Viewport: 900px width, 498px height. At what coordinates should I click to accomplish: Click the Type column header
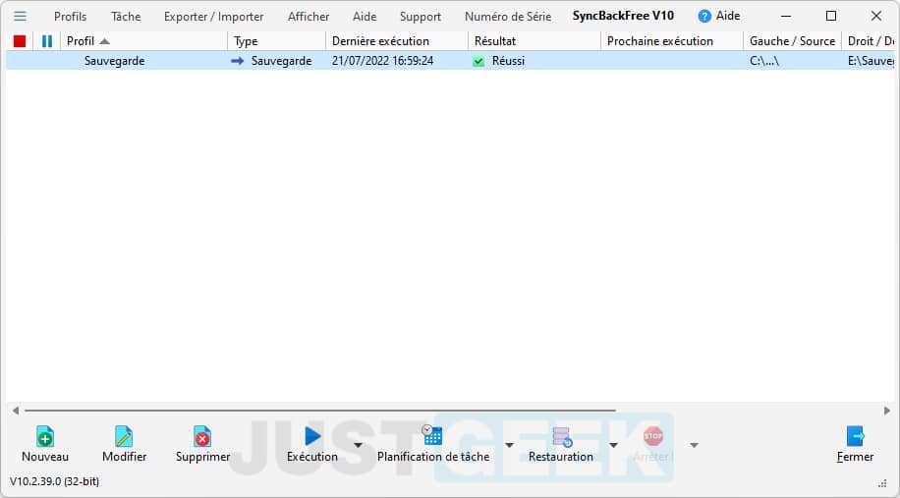(x=277, y=41)
